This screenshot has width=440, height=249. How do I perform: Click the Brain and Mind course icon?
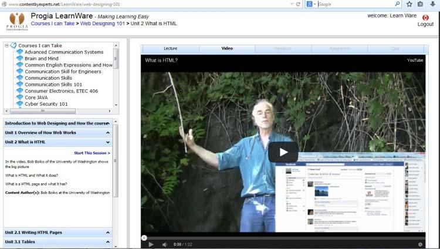coord(19,59)
